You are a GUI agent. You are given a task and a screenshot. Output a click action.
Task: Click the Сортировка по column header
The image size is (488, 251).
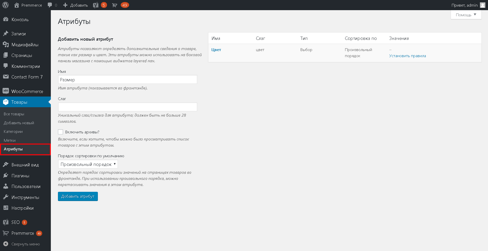[361, 38]
